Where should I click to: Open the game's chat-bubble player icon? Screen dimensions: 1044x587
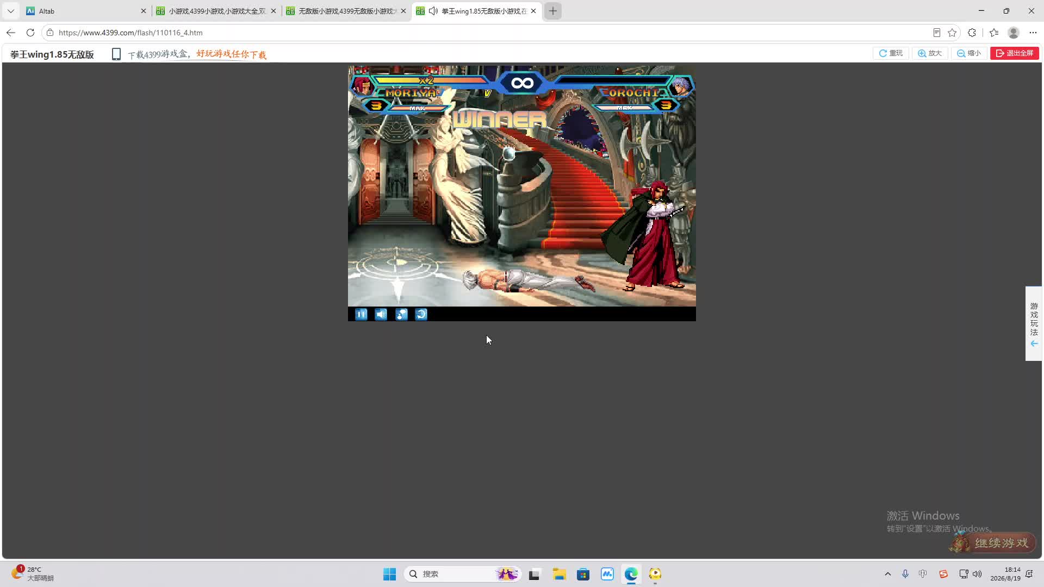[x=401, y=314]
